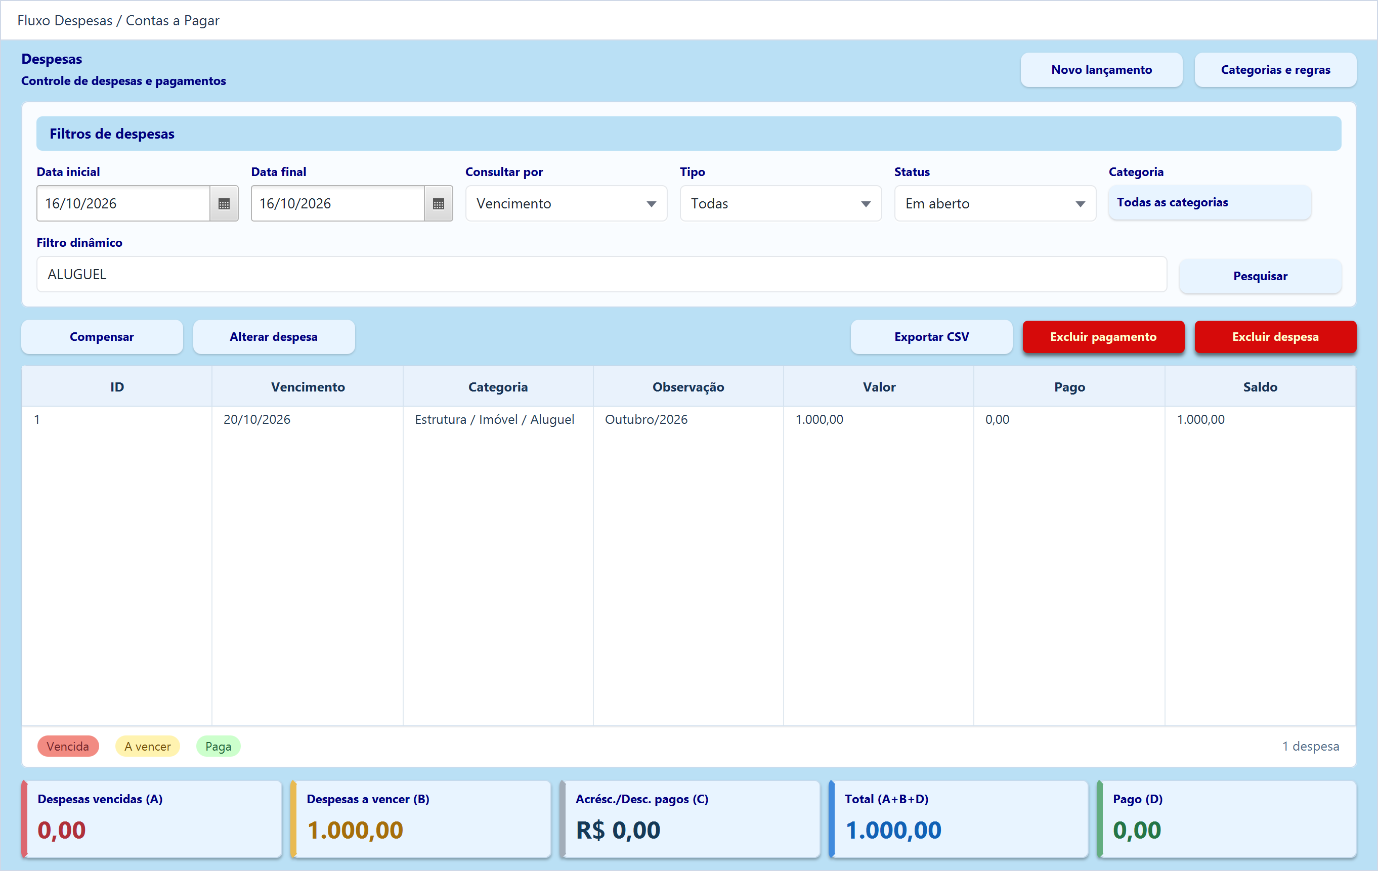The height and width of the screenshot is (871, 1378).
Task: Select the row with ID 1
Action: (x=688, y=419)
